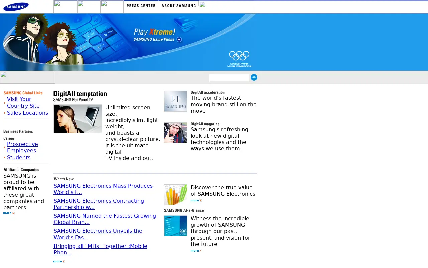Click the DigitAll temptation heading

[80, 94]
